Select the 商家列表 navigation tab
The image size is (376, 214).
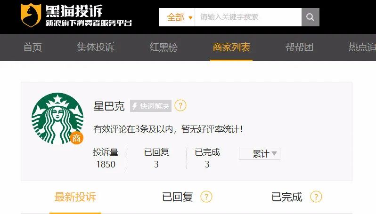[x=231, y=47]
